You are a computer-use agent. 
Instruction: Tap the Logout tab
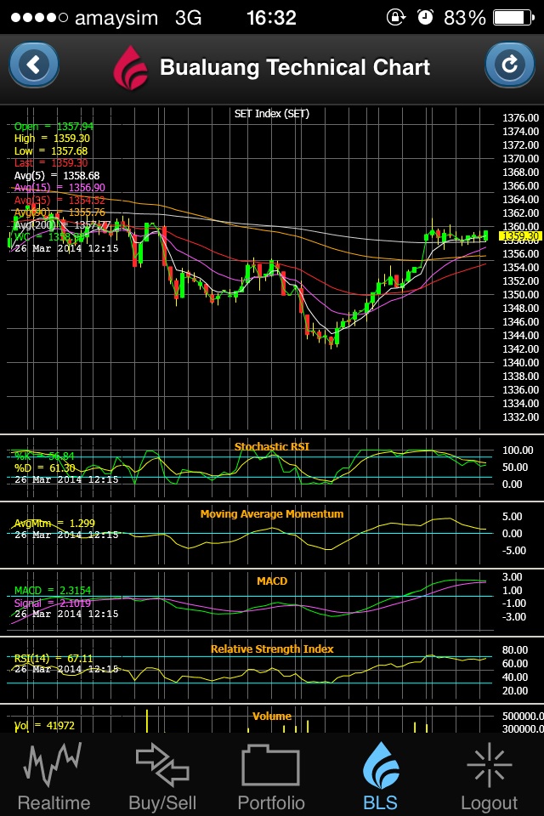[490, 776]
